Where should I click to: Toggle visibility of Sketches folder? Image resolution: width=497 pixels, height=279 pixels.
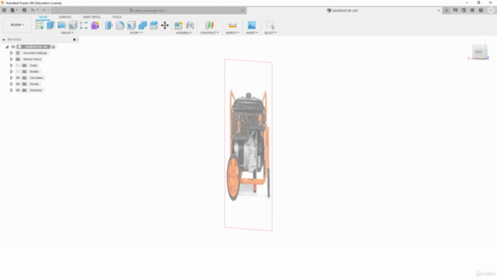(x=18, y=90)
